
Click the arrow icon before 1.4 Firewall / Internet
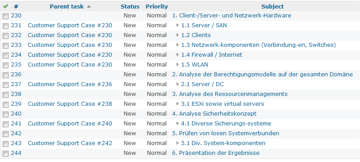point(177,55)
